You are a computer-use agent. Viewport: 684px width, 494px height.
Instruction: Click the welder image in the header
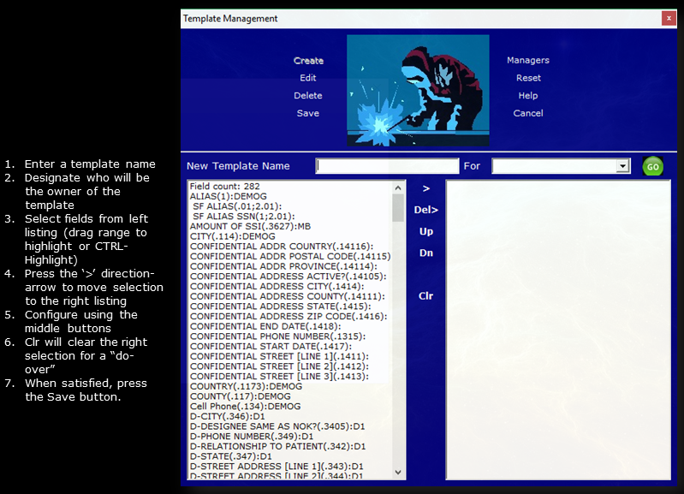point(418,91)
